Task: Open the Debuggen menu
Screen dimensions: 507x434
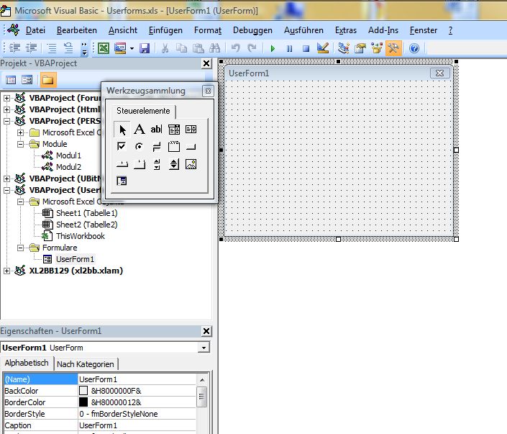Action: [252, 30]
